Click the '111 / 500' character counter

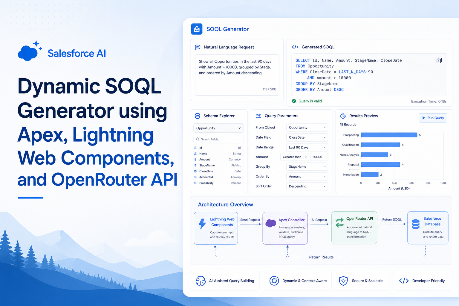click(269, 89)
